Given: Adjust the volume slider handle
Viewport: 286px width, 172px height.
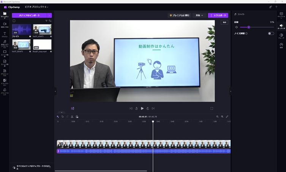Looking at the screenshot, I should [x=249, y=27].
